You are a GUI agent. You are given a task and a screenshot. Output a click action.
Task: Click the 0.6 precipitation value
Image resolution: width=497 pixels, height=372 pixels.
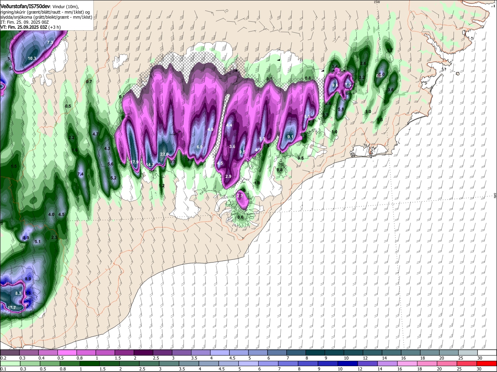tap(240, 217)
